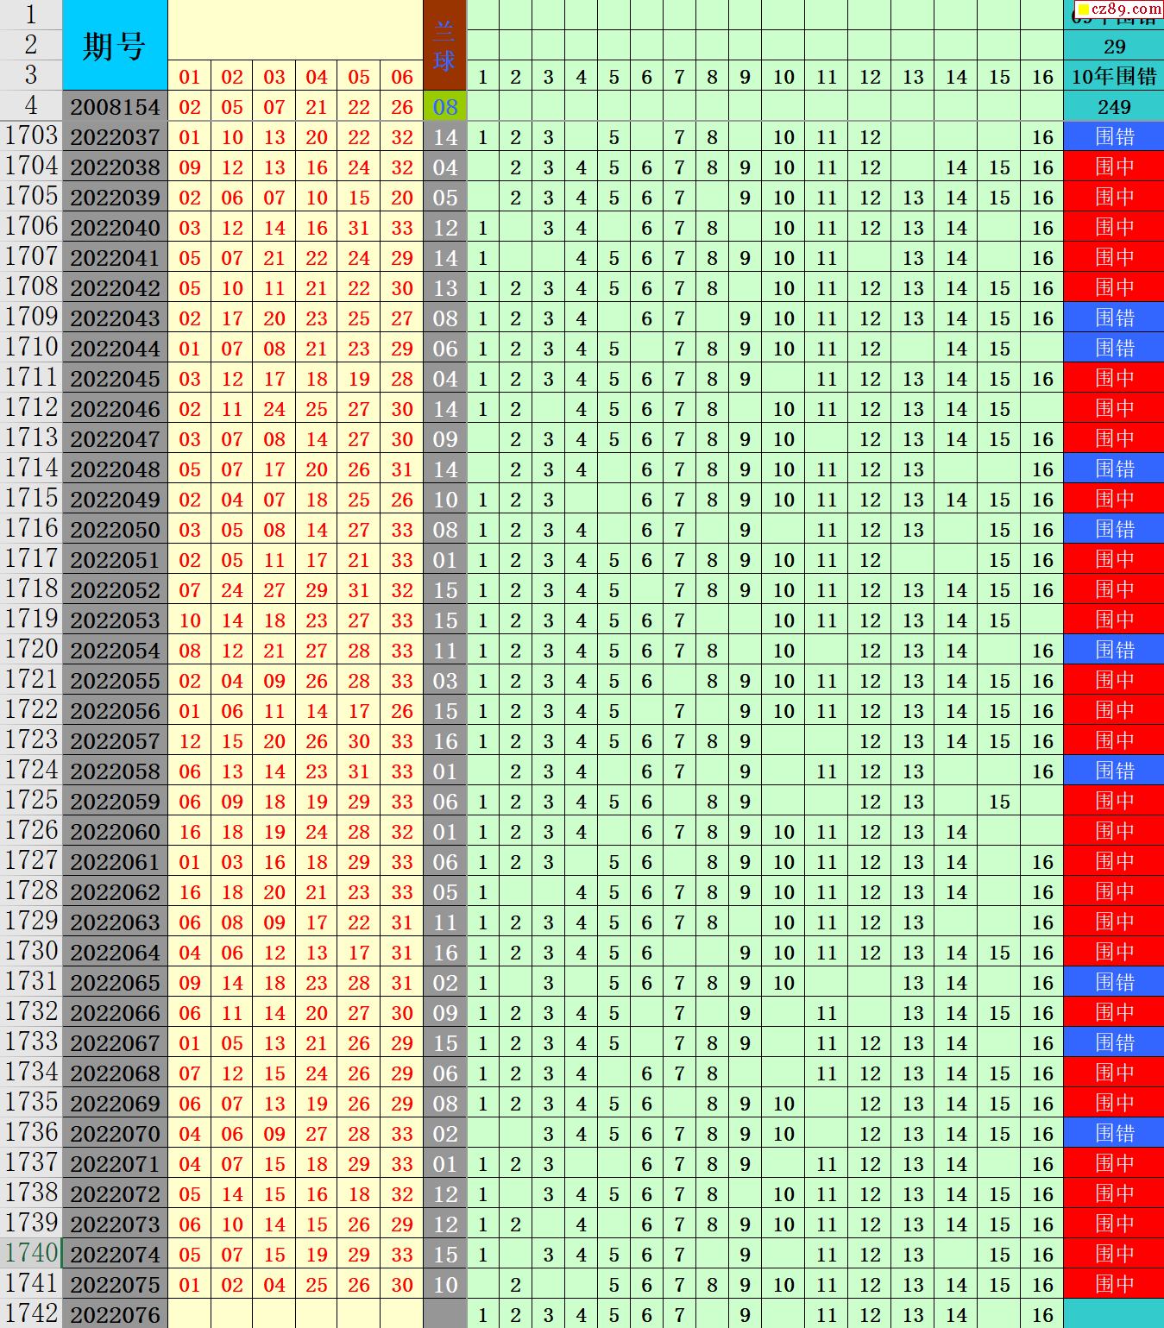Click period cell 2022045
The height and width of the screenshot is (1328, 1164).
click(115, 378)
